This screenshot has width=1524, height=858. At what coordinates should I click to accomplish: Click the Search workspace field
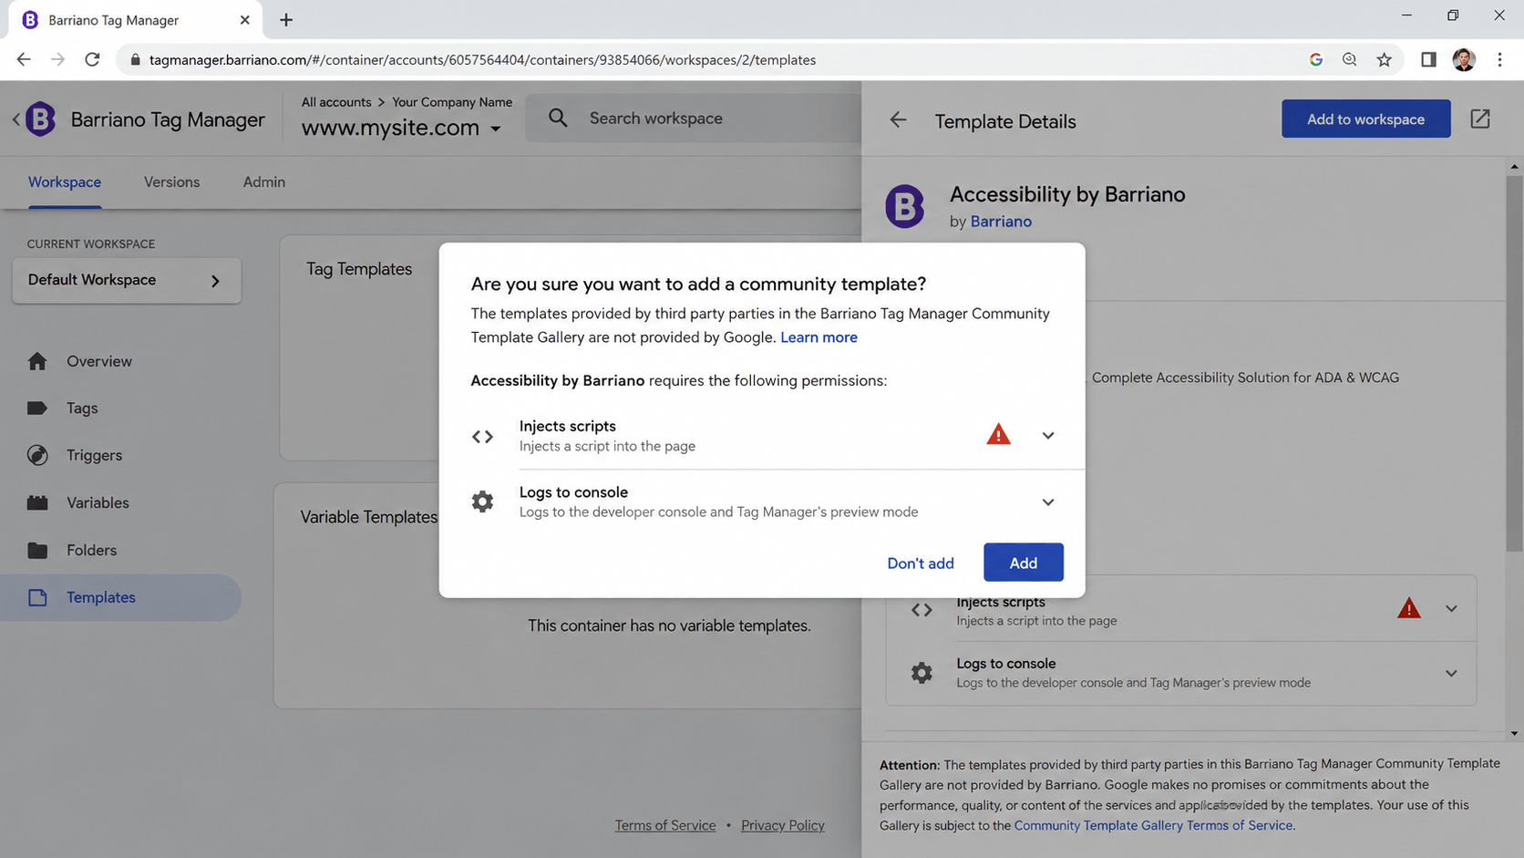(694, 119)
